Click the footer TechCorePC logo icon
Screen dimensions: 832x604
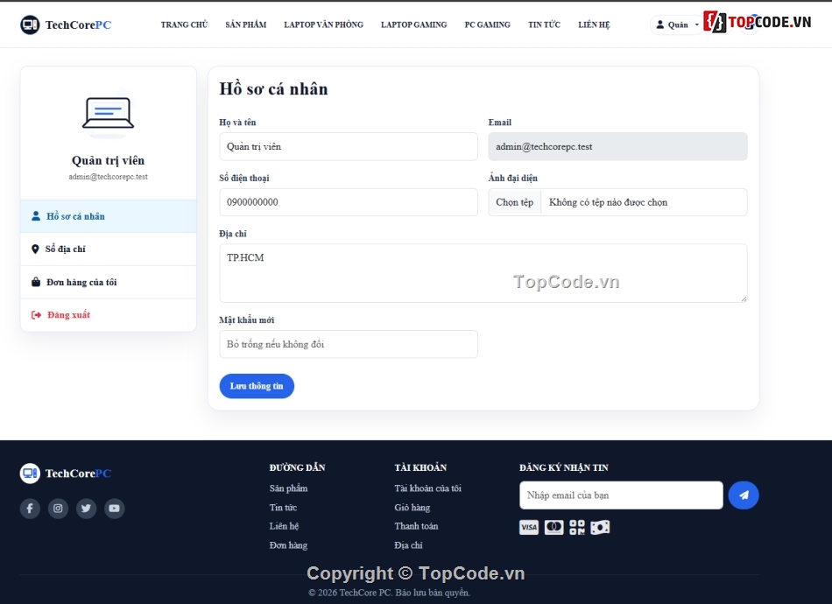coord(30,473)
